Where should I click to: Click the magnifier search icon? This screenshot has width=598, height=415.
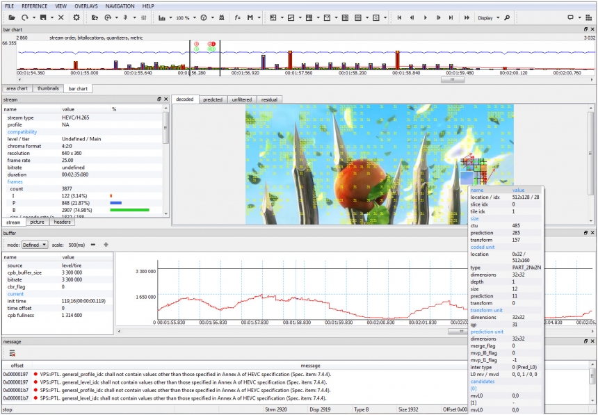(x=507, y=17)
